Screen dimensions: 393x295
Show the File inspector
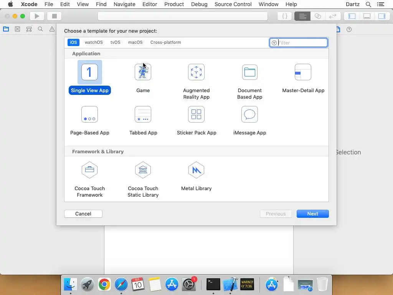(x=338, y=29)
